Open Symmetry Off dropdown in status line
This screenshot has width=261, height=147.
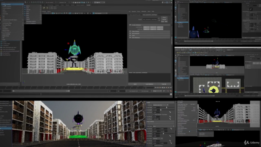coord(63,2)
